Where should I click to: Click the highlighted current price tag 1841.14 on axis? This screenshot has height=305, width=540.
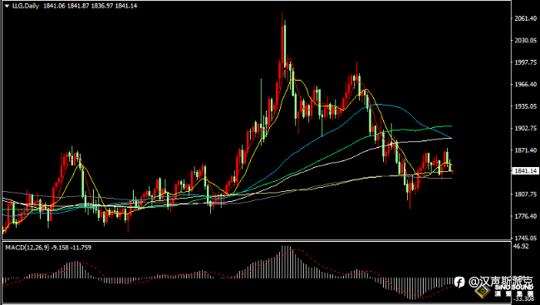tap(526, 171)
